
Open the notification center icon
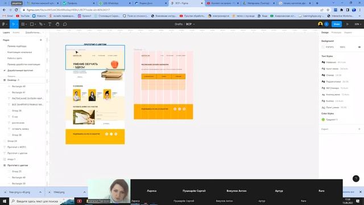click(x=358, y=201)
